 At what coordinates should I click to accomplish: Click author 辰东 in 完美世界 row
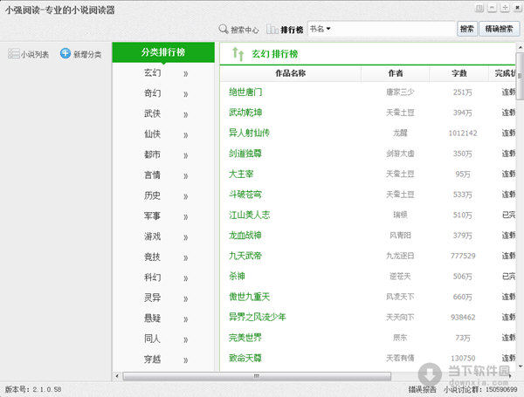(x=400, y=338)
